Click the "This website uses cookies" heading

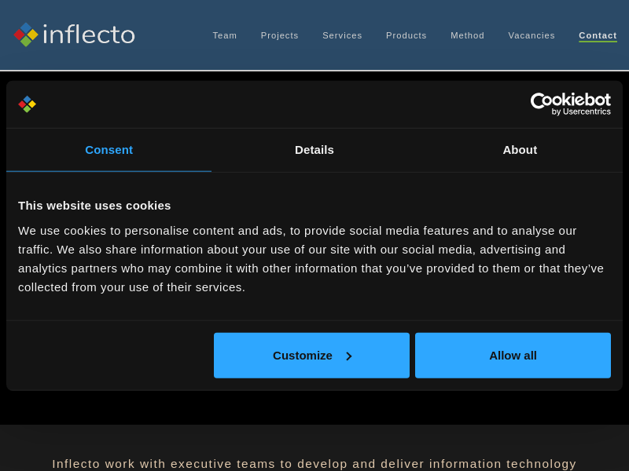94,206
